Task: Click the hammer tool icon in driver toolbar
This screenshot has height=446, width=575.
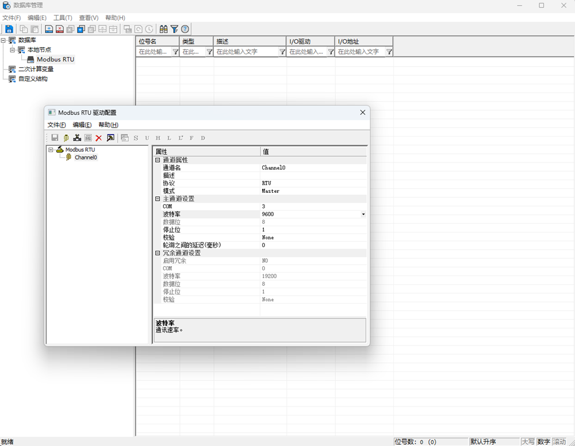Action: click(x=110, y=138)
